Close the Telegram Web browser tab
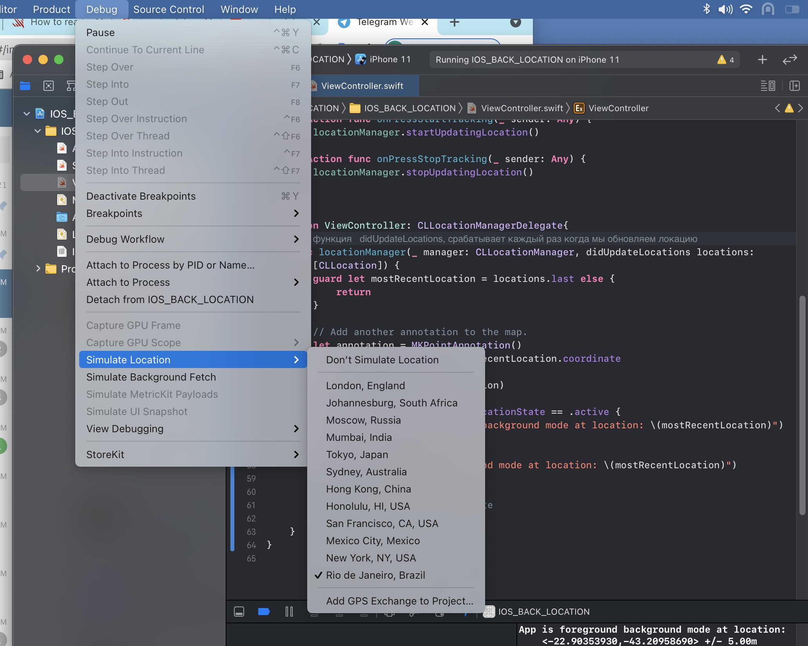This screenshot has width=808, height=646. coord(425,22)
